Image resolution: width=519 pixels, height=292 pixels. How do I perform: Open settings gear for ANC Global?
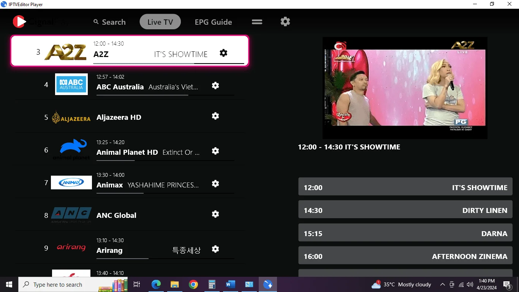tap(215, 214)
